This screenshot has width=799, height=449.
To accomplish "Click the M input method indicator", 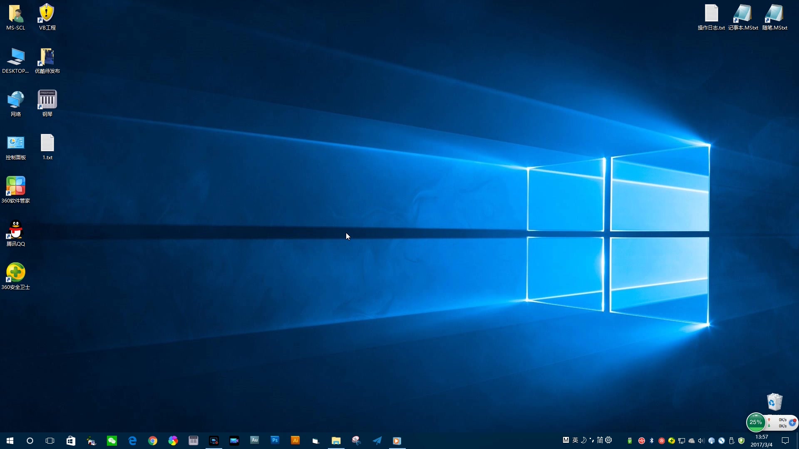I will [566, 440].
